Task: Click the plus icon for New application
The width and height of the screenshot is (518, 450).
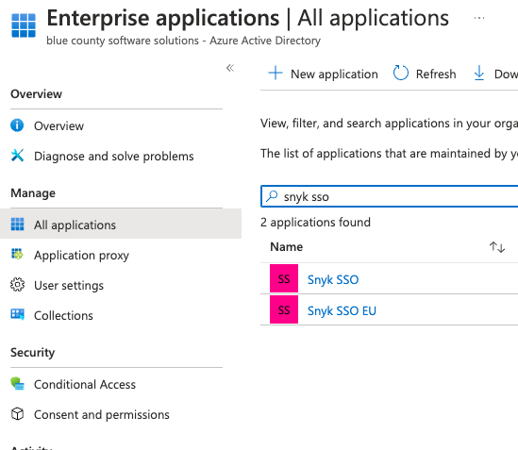Action: (276, 73)
